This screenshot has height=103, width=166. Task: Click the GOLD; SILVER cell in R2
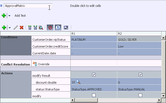tap(139, 39)
